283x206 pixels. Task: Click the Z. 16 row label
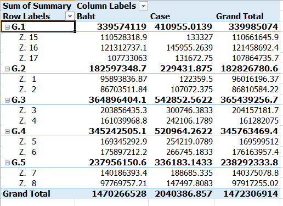click(x=29, y=48)
